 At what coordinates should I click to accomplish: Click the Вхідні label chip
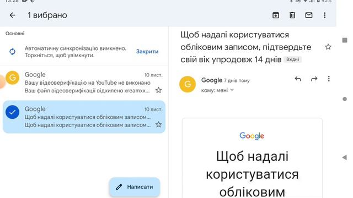tap(292, 59)
